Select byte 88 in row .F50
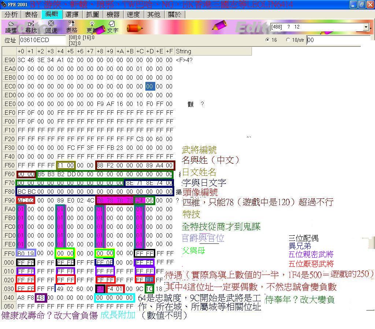This screenshot has height=329, width=375. click(100, 165)
